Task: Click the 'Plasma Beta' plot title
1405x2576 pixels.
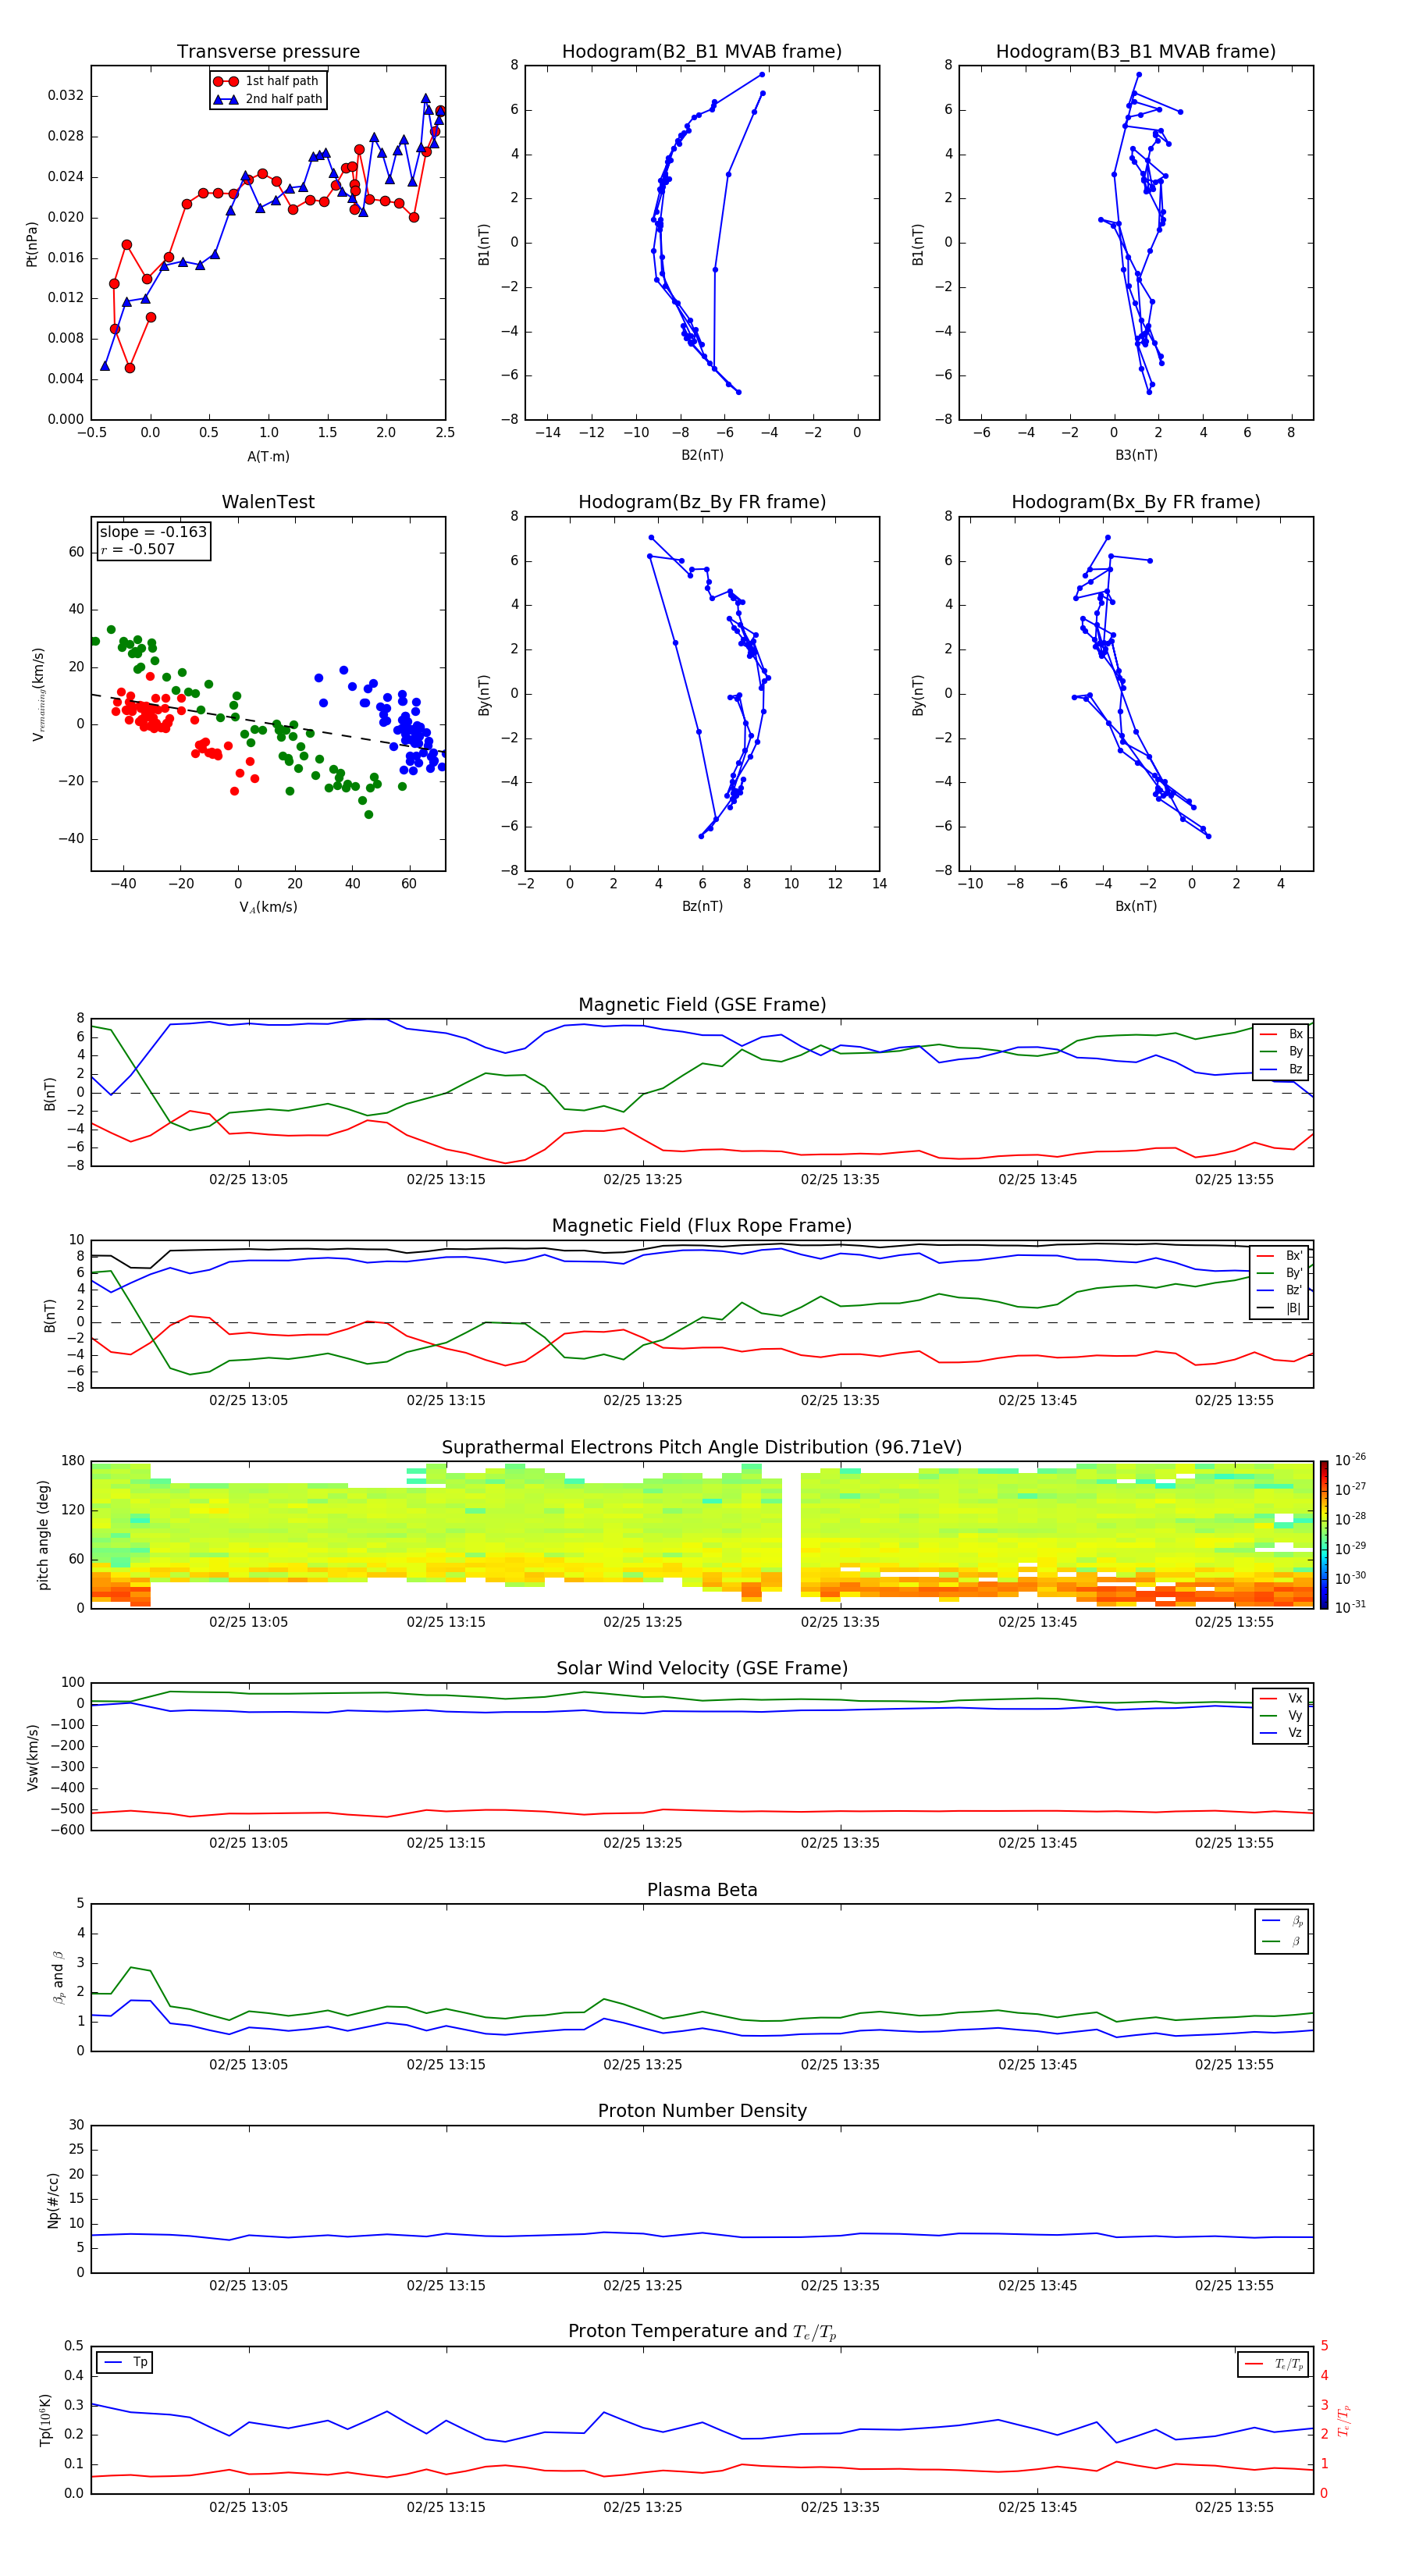Action: point(702,1891)
